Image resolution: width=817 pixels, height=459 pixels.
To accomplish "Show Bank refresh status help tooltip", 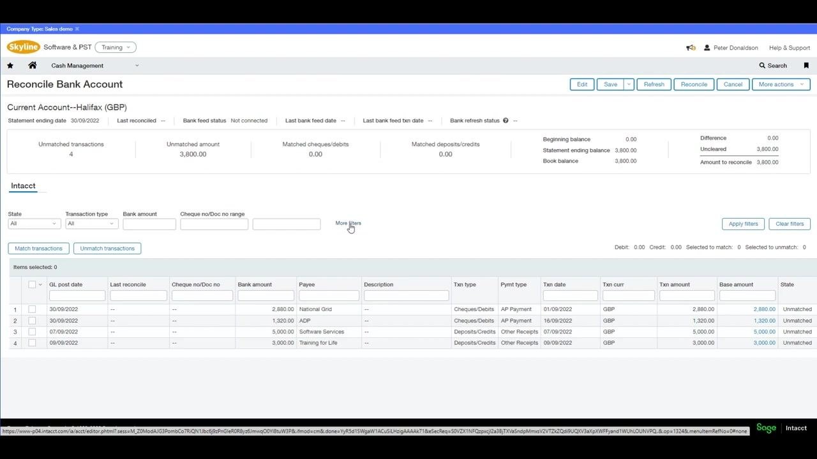I will pos(506,120).
